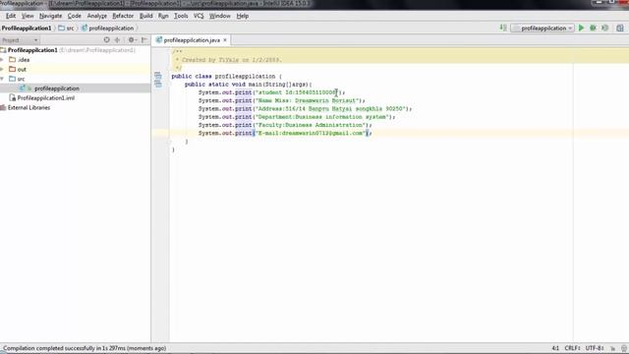
Task: Expand the out folder
Action: click(x=2, y=69)
